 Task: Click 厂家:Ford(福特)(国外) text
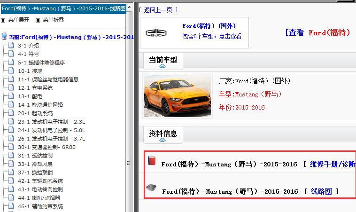tap(255, 81)
